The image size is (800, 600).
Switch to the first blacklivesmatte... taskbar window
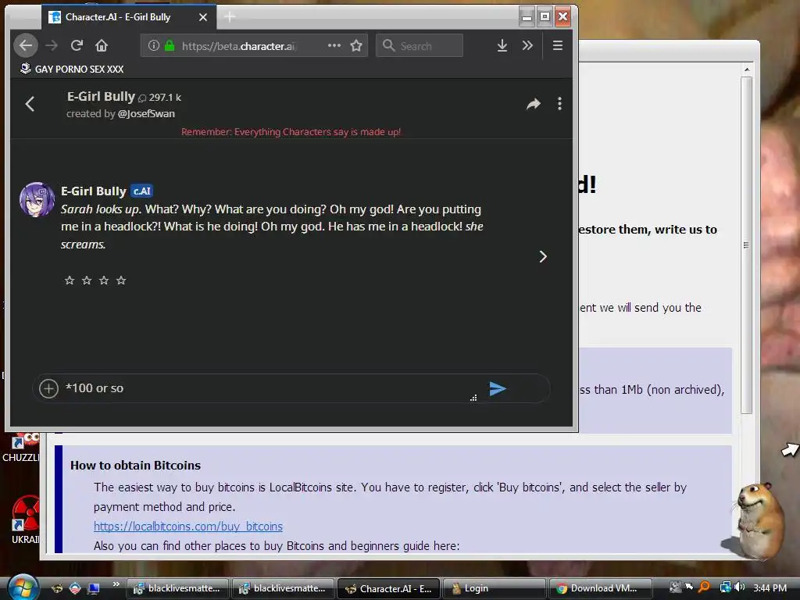pos(177,588)
